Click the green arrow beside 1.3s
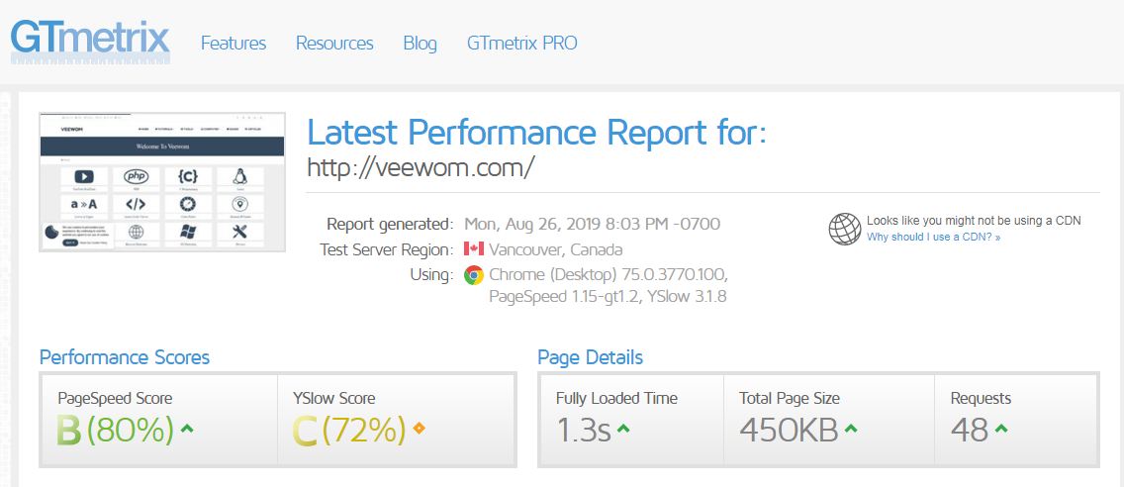 pyautogui.click(x=623, y=429)
